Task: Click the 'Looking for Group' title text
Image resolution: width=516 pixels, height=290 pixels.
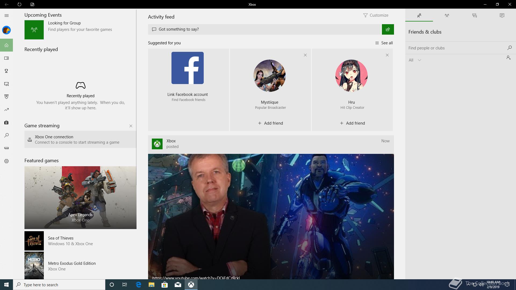Action: (x=64, y=23)
